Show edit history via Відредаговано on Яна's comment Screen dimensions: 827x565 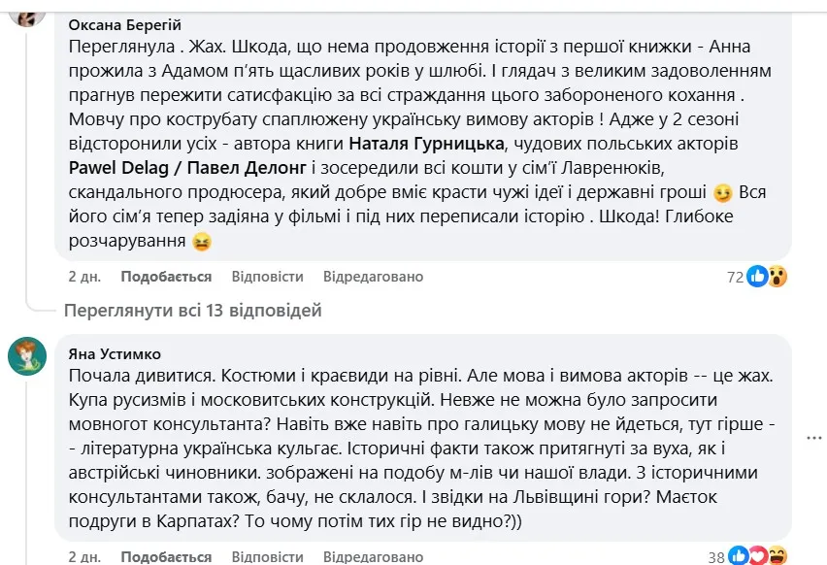click(x=373, y=557)
